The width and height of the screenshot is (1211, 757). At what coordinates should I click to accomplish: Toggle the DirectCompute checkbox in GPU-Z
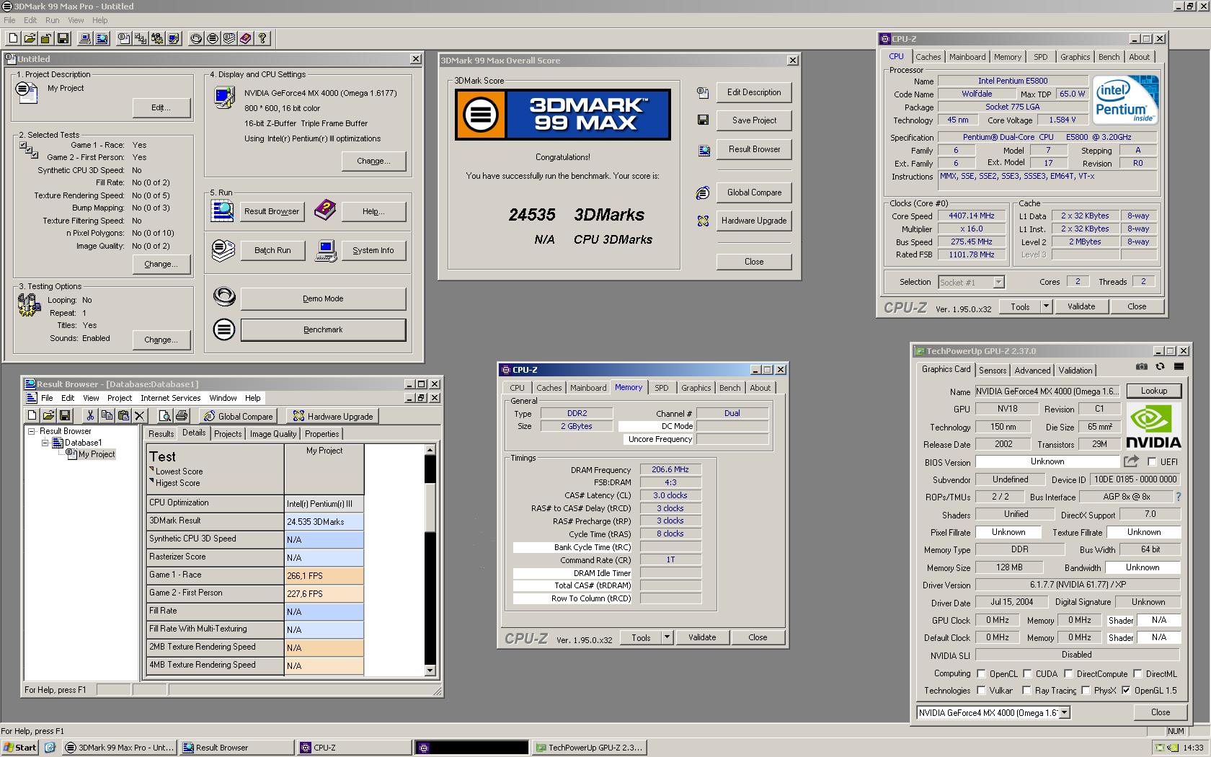[1068, 673]
